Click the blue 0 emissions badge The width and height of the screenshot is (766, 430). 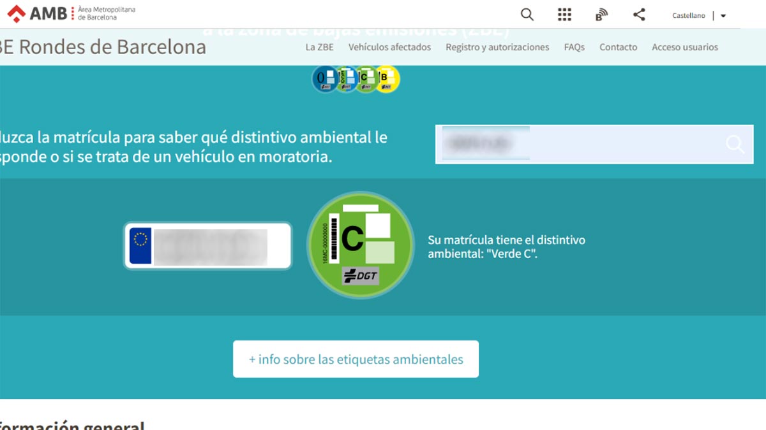(x=324, y=79)
